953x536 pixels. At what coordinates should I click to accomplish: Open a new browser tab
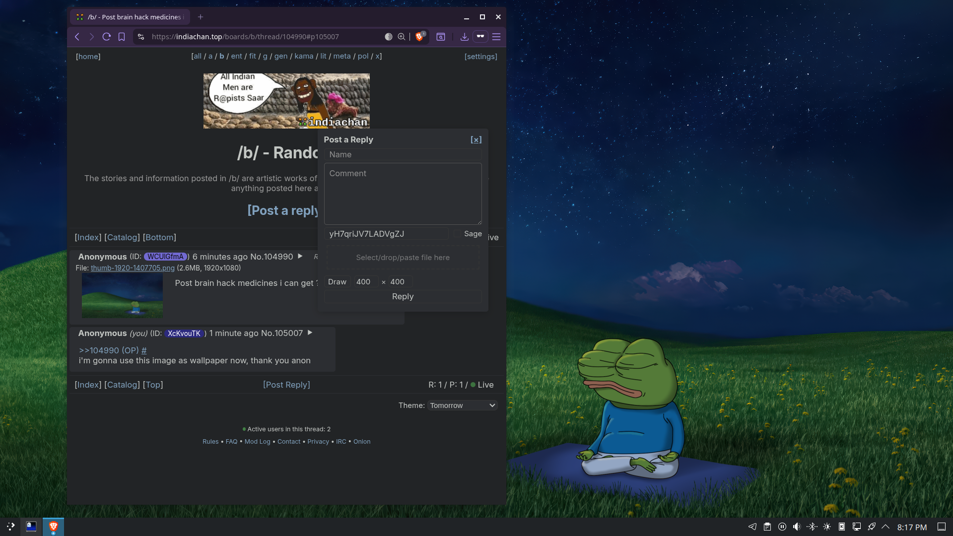[x=201, y=17]
